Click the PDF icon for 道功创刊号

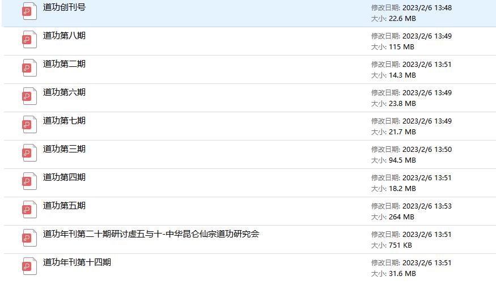pyautogui.click(x=29, y=11)
